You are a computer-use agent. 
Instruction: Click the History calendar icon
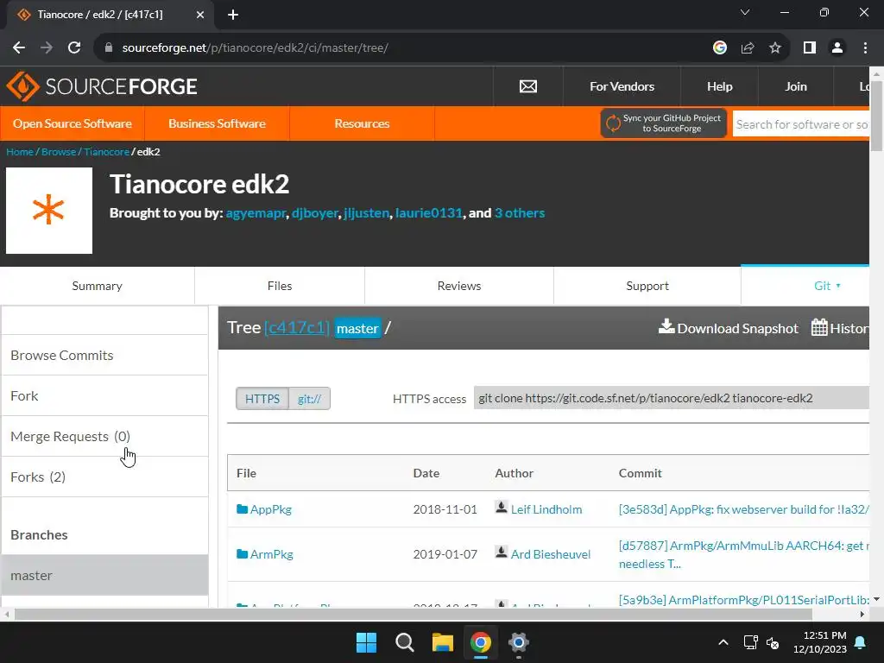click(819, 327)
